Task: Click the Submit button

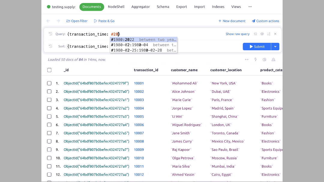Action: pos(257,46)
